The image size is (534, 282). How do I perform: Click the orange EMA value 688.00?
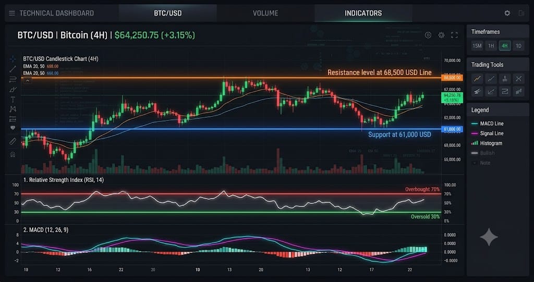point(53,66)
